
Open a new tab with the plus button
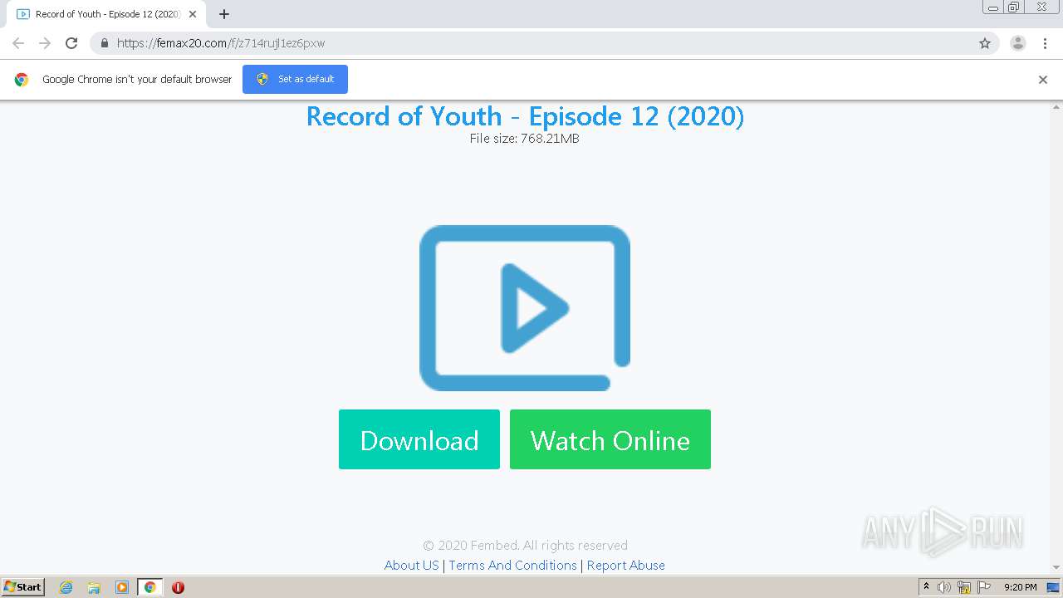point(224,14)
